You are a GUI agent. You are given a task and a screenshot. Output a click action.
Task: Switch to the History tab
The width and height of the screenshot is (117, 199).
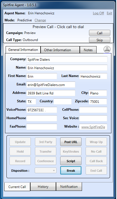[x=43, y=187]
